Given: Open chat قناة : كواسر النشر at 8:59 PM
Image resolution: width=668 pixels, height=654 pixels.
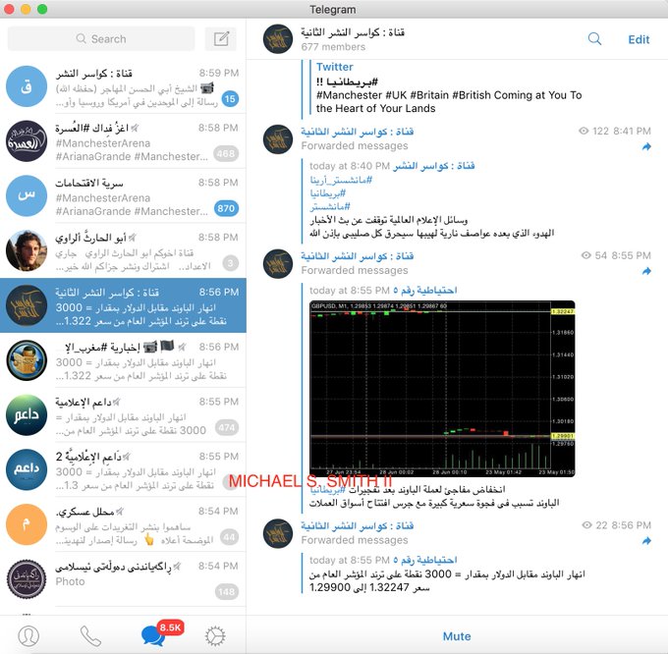Looking at the screenshot, I should pos(123,86).
